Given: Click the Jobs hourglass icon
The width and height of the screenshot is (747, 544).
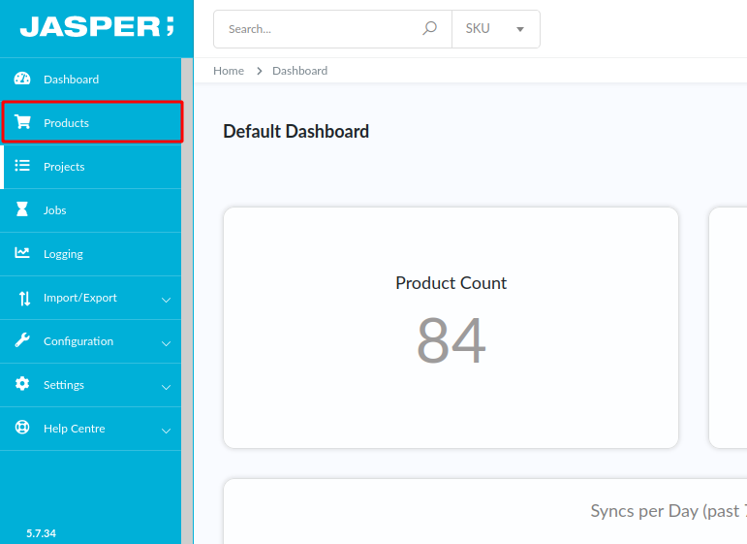Looking at the screenshot, I should coord(22,209).
